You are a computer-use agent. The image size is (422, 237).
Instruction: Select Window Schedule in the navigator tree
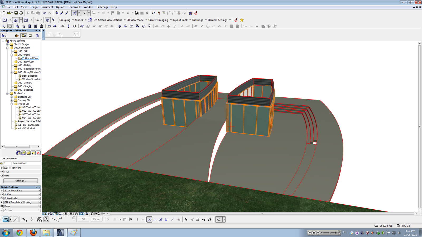[x=31, y=79]
